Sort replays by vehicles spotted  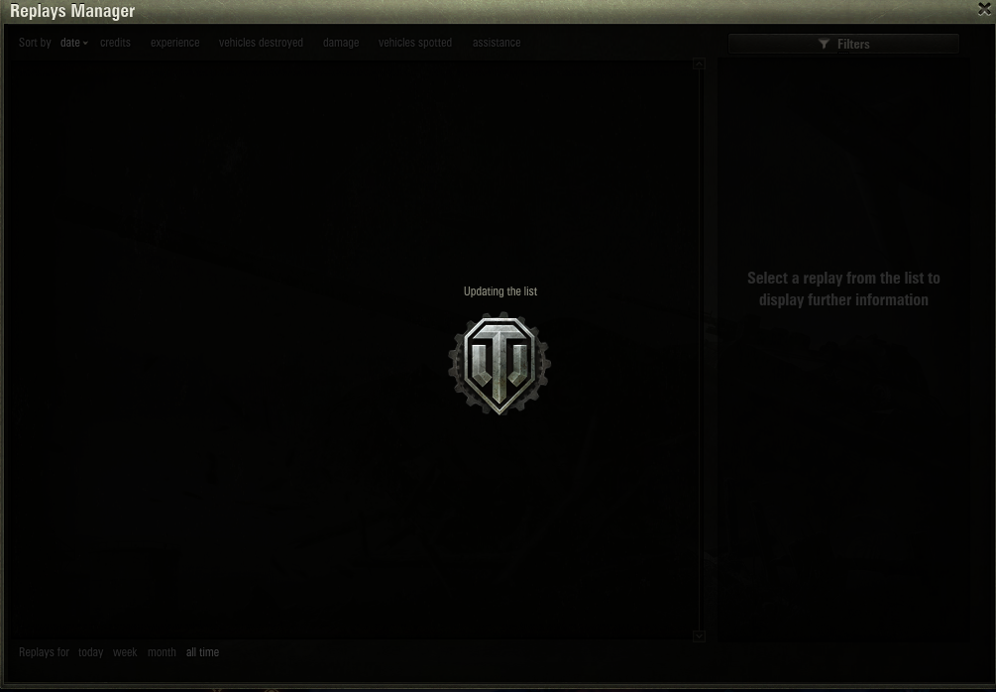[415, 43]
